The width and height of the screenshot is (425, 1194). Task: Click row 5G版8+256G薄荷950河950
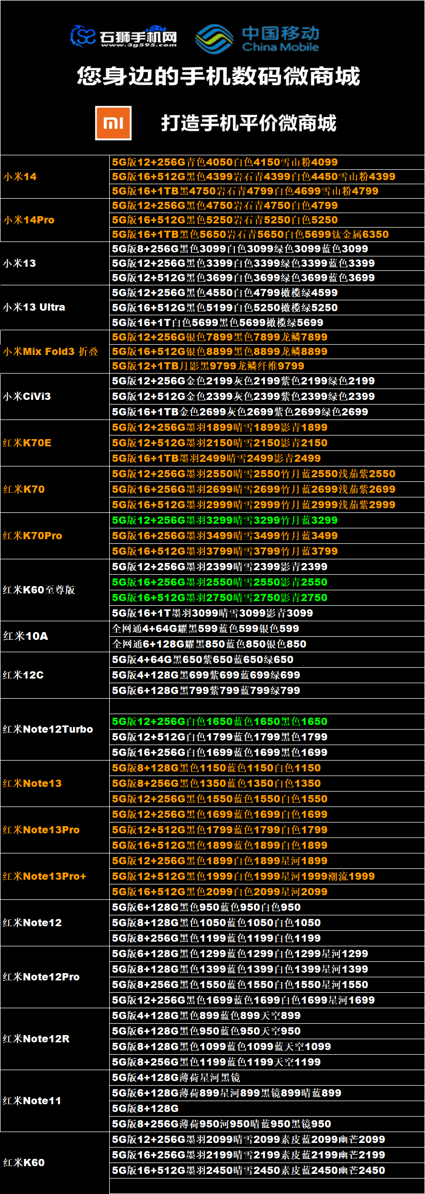click(267, 1124)
